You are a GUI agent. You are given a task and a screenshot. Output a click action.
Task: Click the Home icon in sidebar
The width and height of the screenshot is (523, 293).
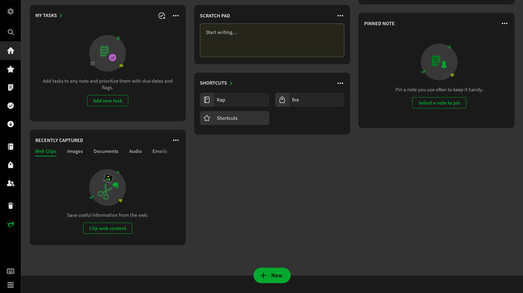point(10,51)
